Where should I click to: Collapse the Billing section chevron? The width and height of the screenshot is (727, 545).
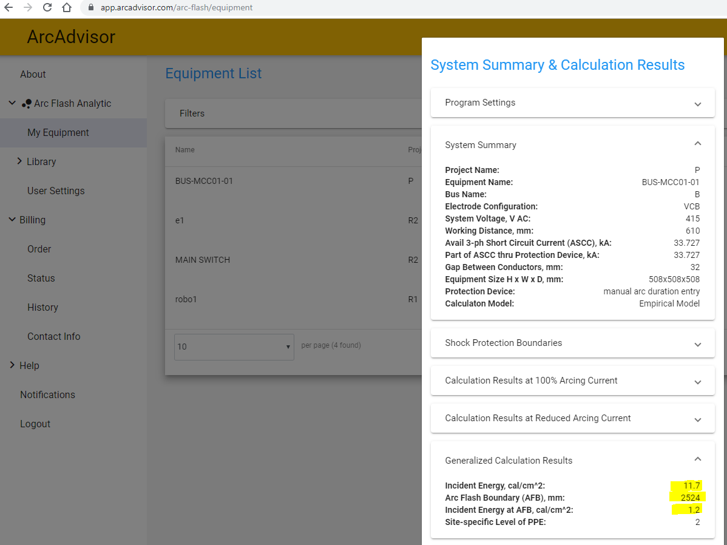(x=12, y=219)
